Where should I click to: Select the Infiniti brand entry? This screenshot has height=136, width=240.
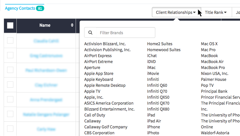[153, 80]
